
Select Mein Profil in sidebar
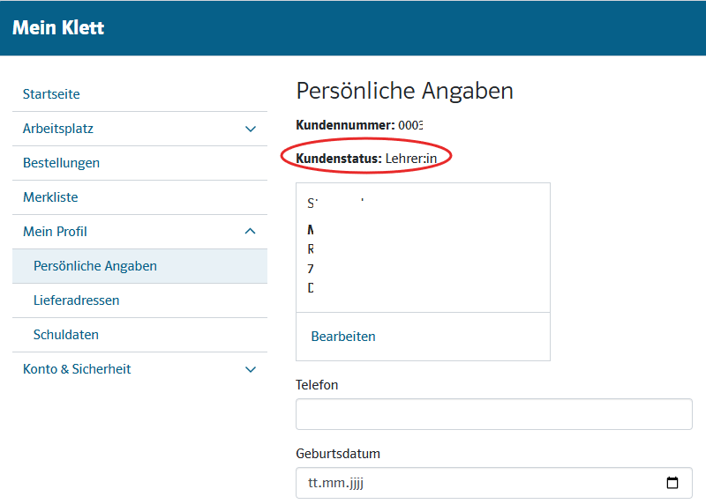coord(55,232)
